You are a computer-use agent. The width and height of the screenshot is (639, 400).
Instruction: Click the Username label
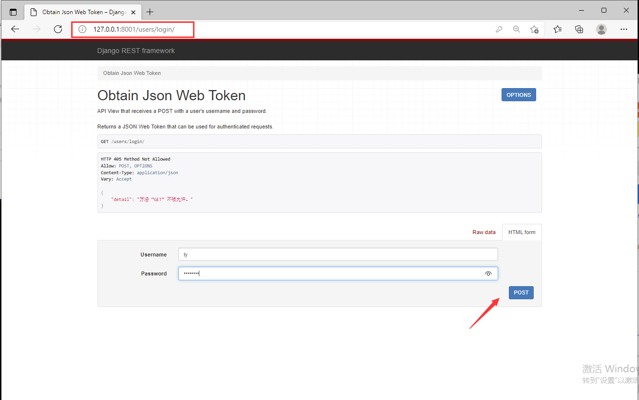(x=154, y=255)
